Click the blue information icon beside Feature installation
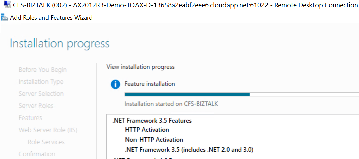Image resolution: width=359 pixels, height=159 pixels. [x=115, y=84]
